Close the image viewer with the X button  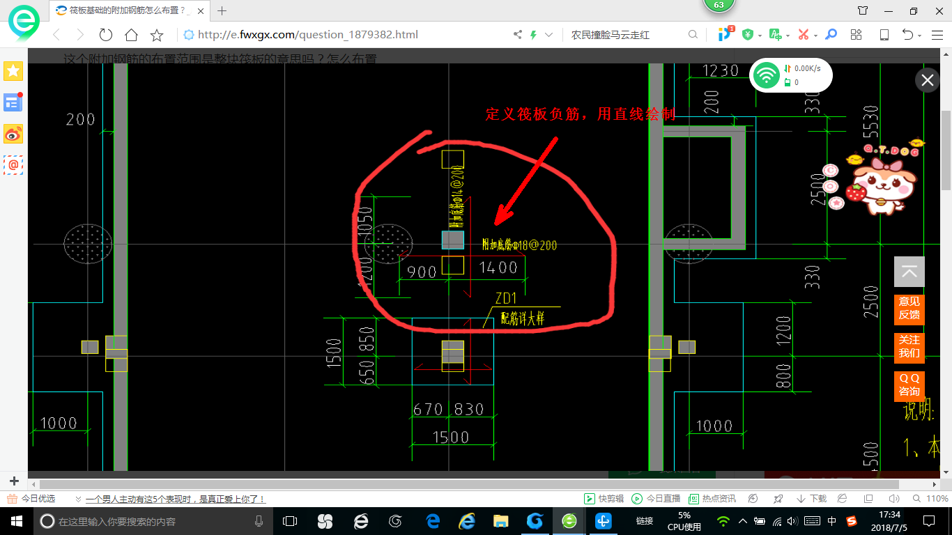(x=928, y=81)
